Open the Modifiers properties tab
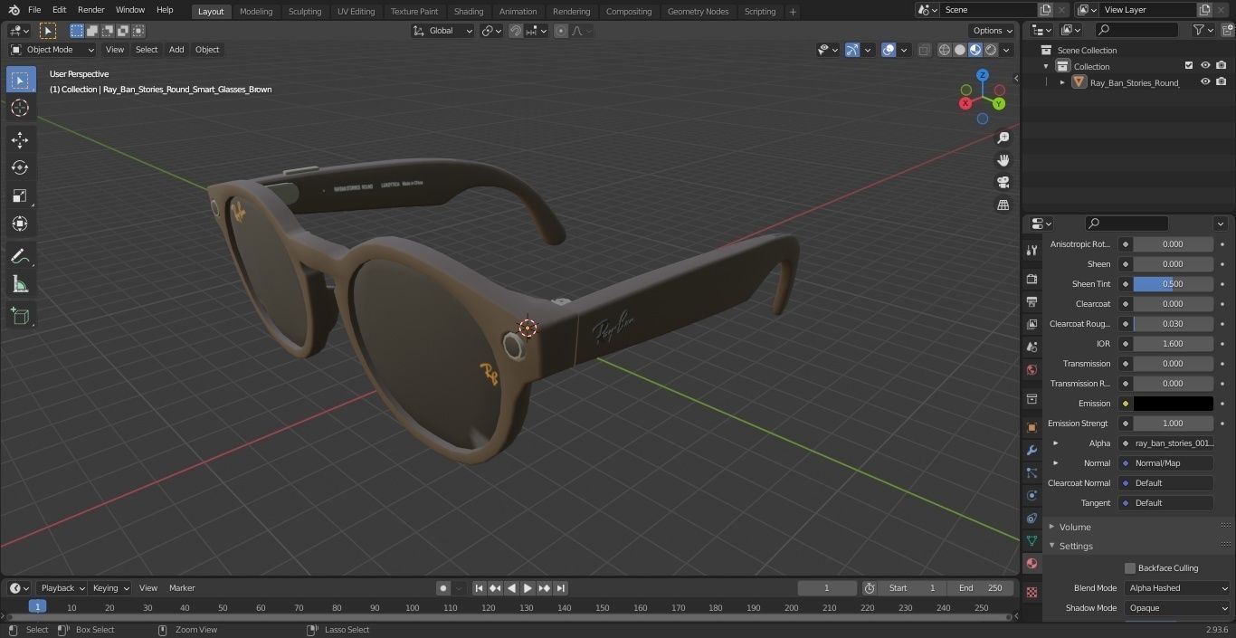This screenshot has width=1236, height=638. (1032, 450)
